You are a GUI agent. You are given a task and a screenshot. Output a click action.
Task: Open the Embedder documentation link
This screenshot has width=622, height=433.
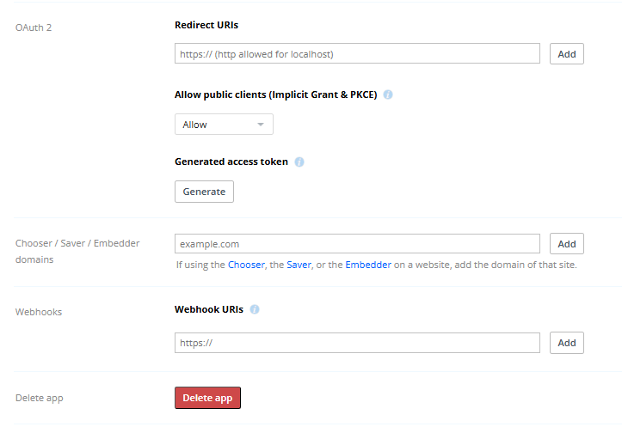(368, 265)
